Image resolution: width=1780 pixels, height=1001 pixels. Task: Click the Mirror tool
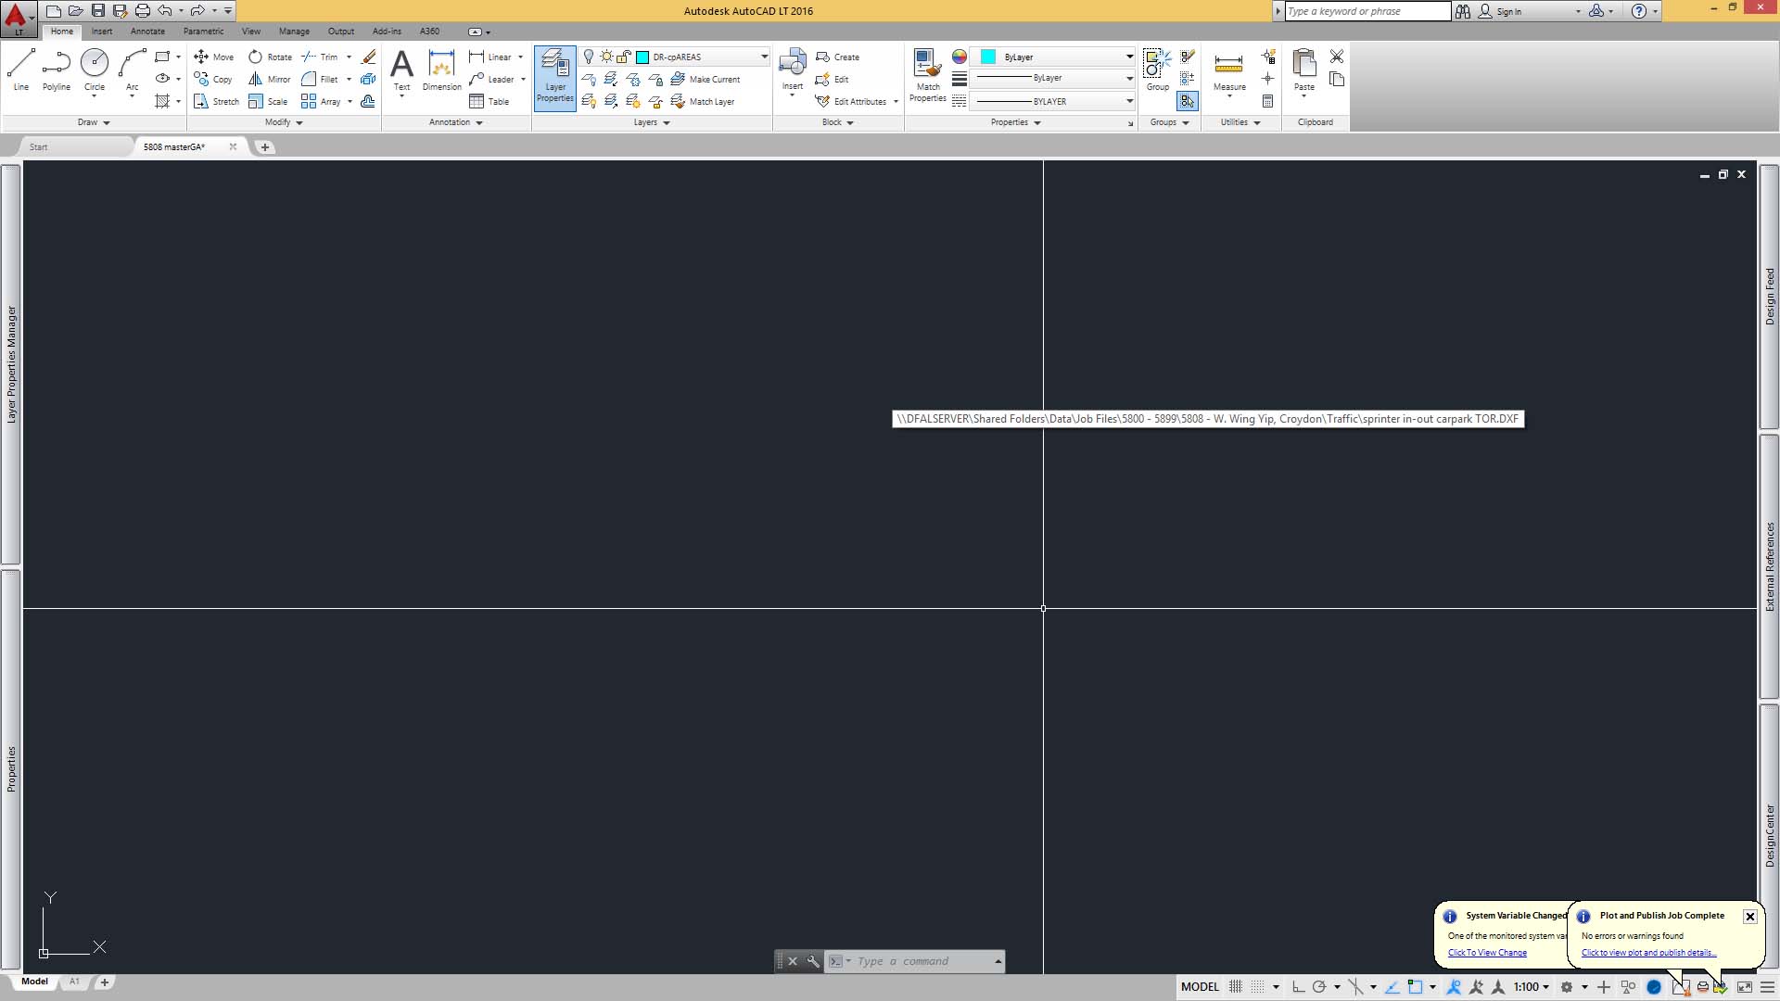coord(270,79)
